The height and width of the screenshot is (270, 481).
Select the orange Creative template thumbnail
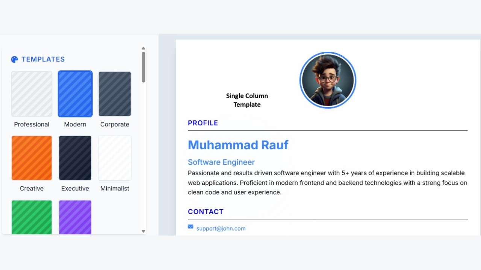point(32,158)
